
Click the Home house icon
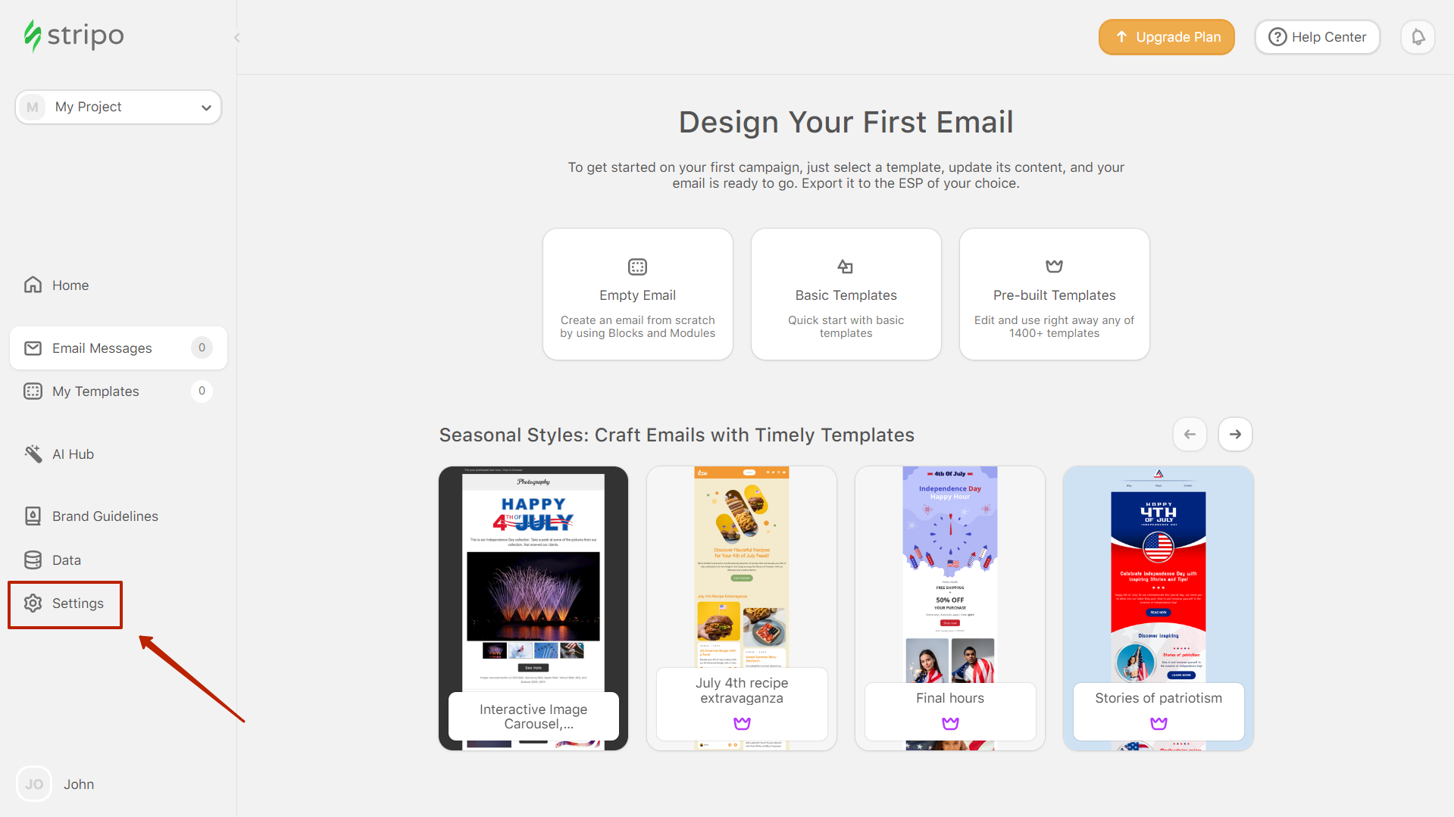[x=33, y=285]
